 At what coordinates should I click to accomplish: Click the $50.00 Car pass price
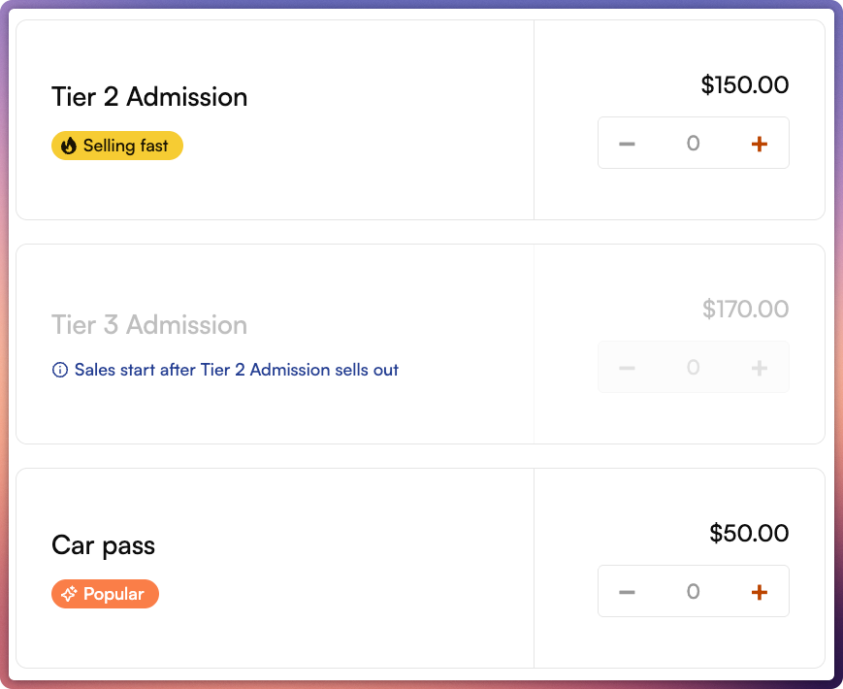click(749, 534)
